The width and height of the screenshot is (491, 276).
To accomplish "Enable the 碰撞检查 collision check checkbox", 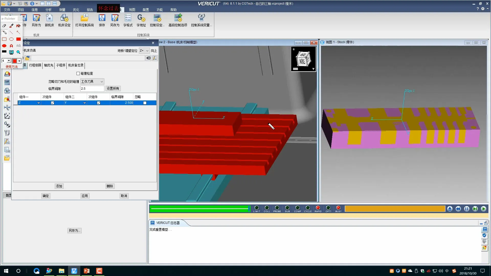I will pos(78,73).
